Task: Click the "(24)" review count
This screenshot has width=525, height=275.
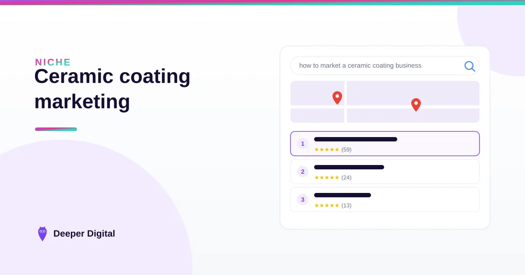Action: click(346, 177)
